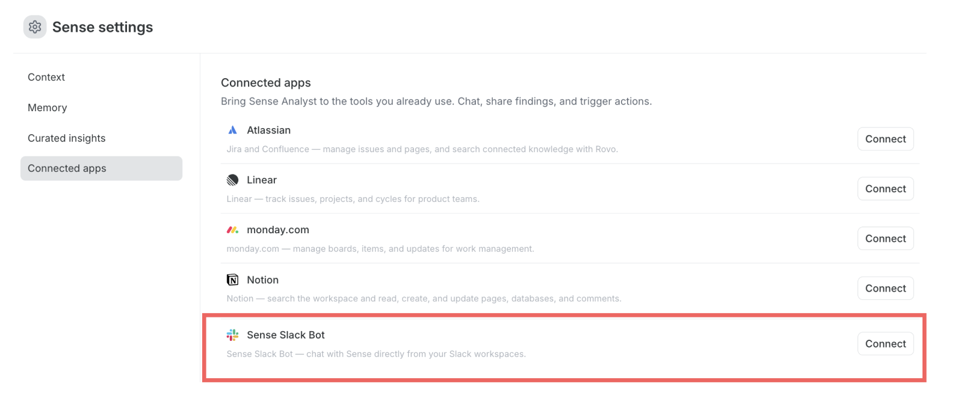Connect the Sense Slack Bot

(885, 344)
